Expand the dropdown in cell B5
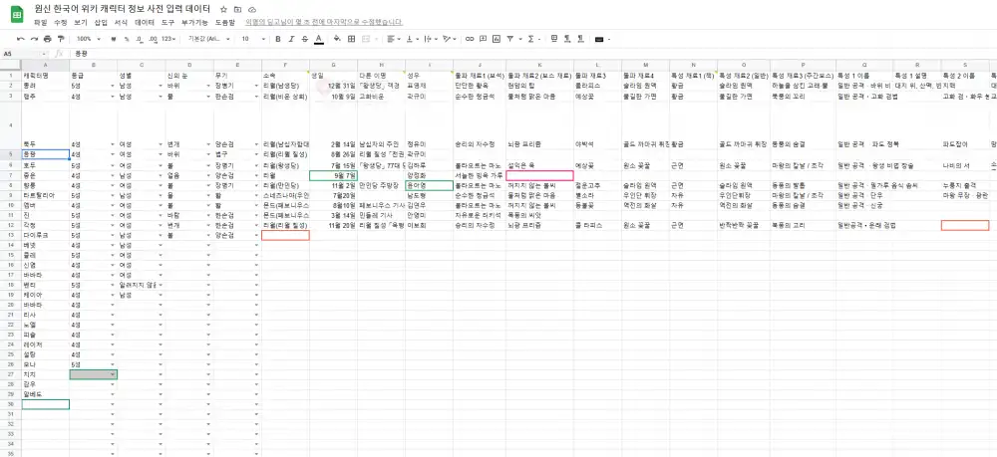997x457 pixels. click(113, 155)
